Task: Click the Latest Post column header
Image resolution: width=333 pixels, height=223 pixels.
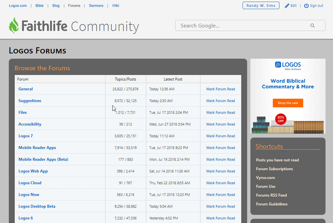Action: pyautogui.click(x=173, y=79)
